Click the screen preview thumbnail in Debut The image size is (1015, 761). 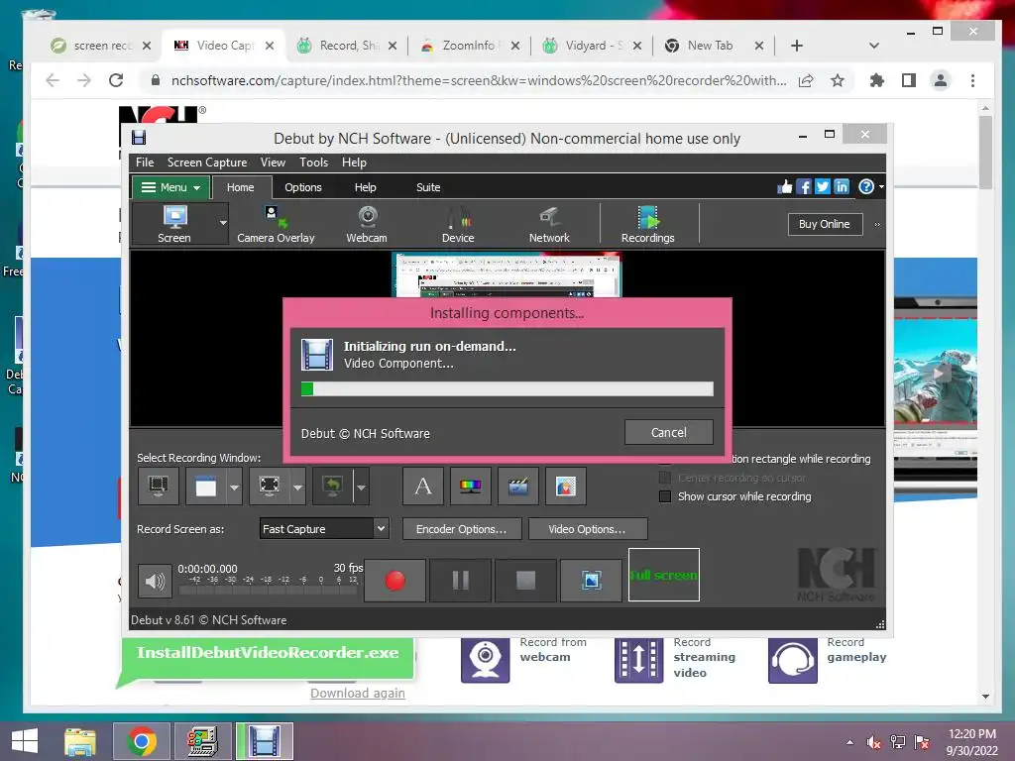point(507,275)
